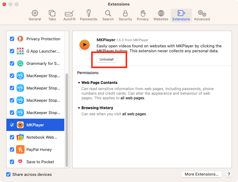Select the Save to Pocket row
The image size is (238, 182).
[35, 162]
